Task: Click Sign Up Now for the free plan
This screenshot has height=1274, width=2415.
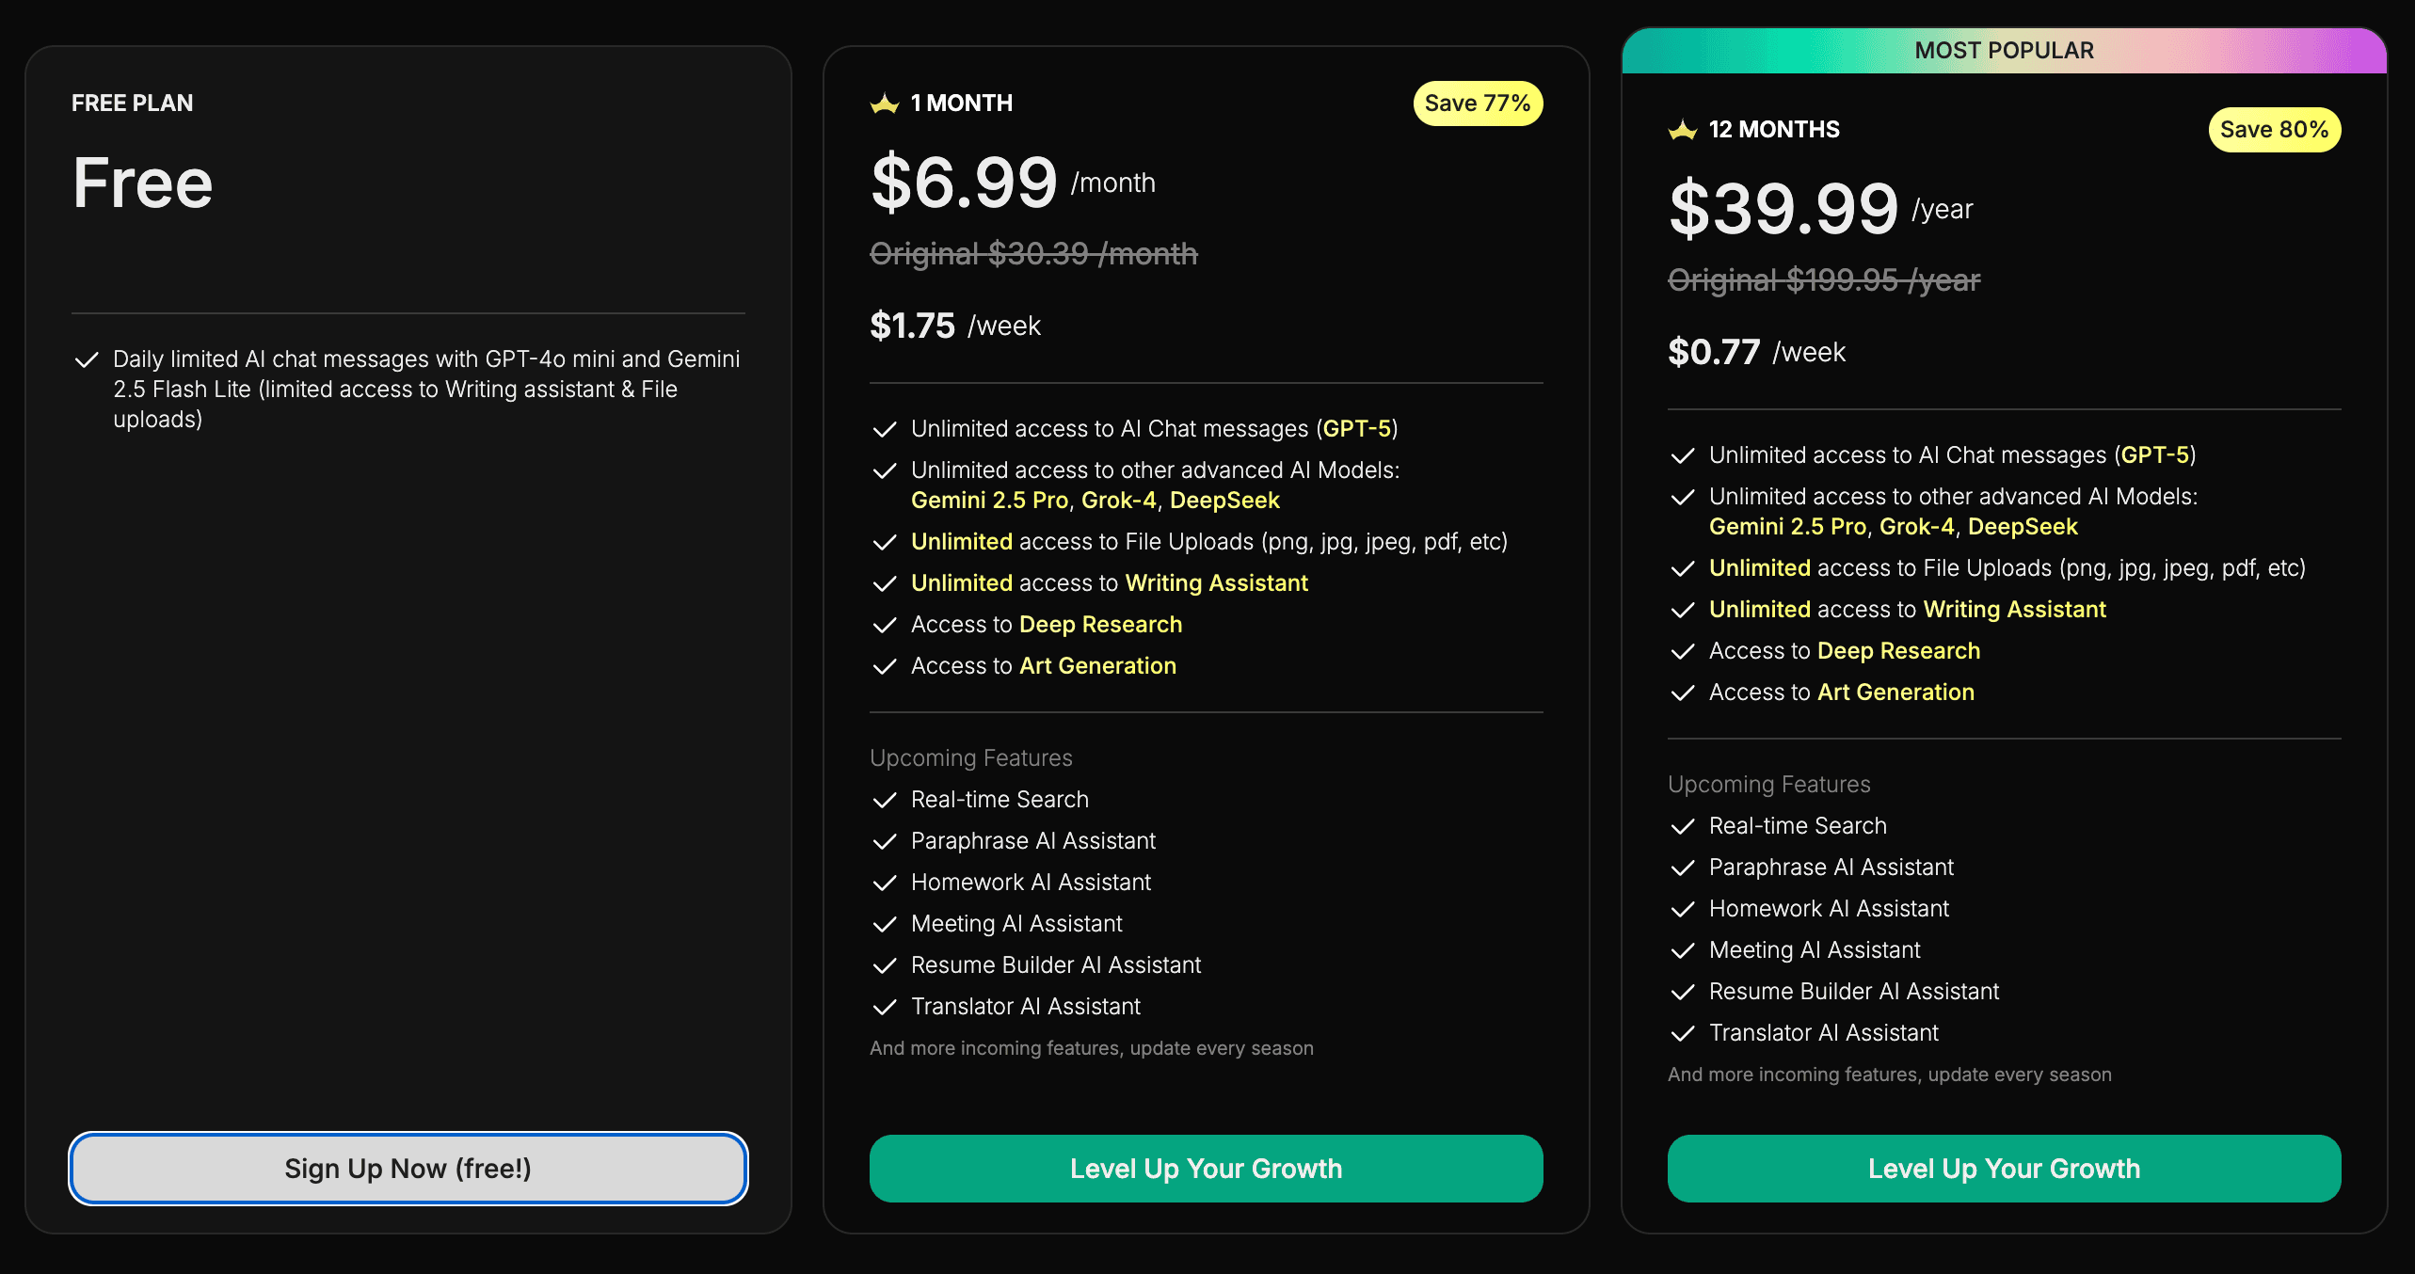Action: (408, 1168)
